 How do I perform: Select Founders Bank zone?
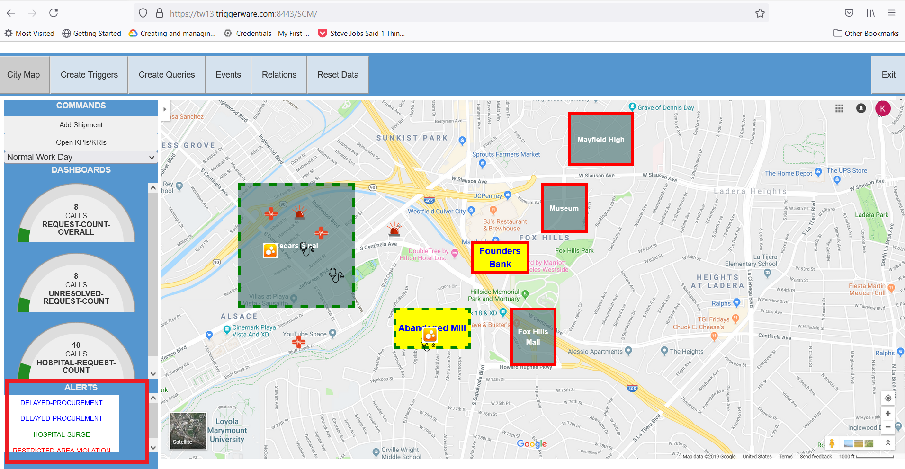point(500,257)
